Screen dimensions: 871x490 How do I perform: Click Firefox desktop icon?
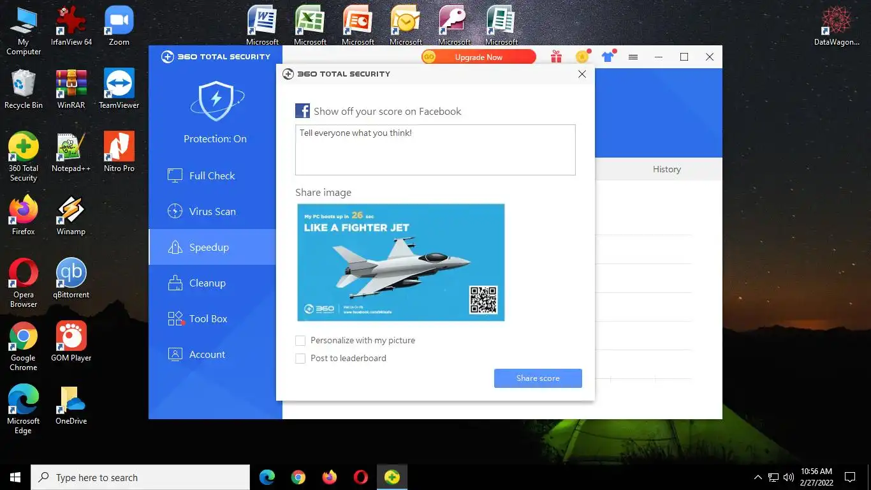point(24,216)
